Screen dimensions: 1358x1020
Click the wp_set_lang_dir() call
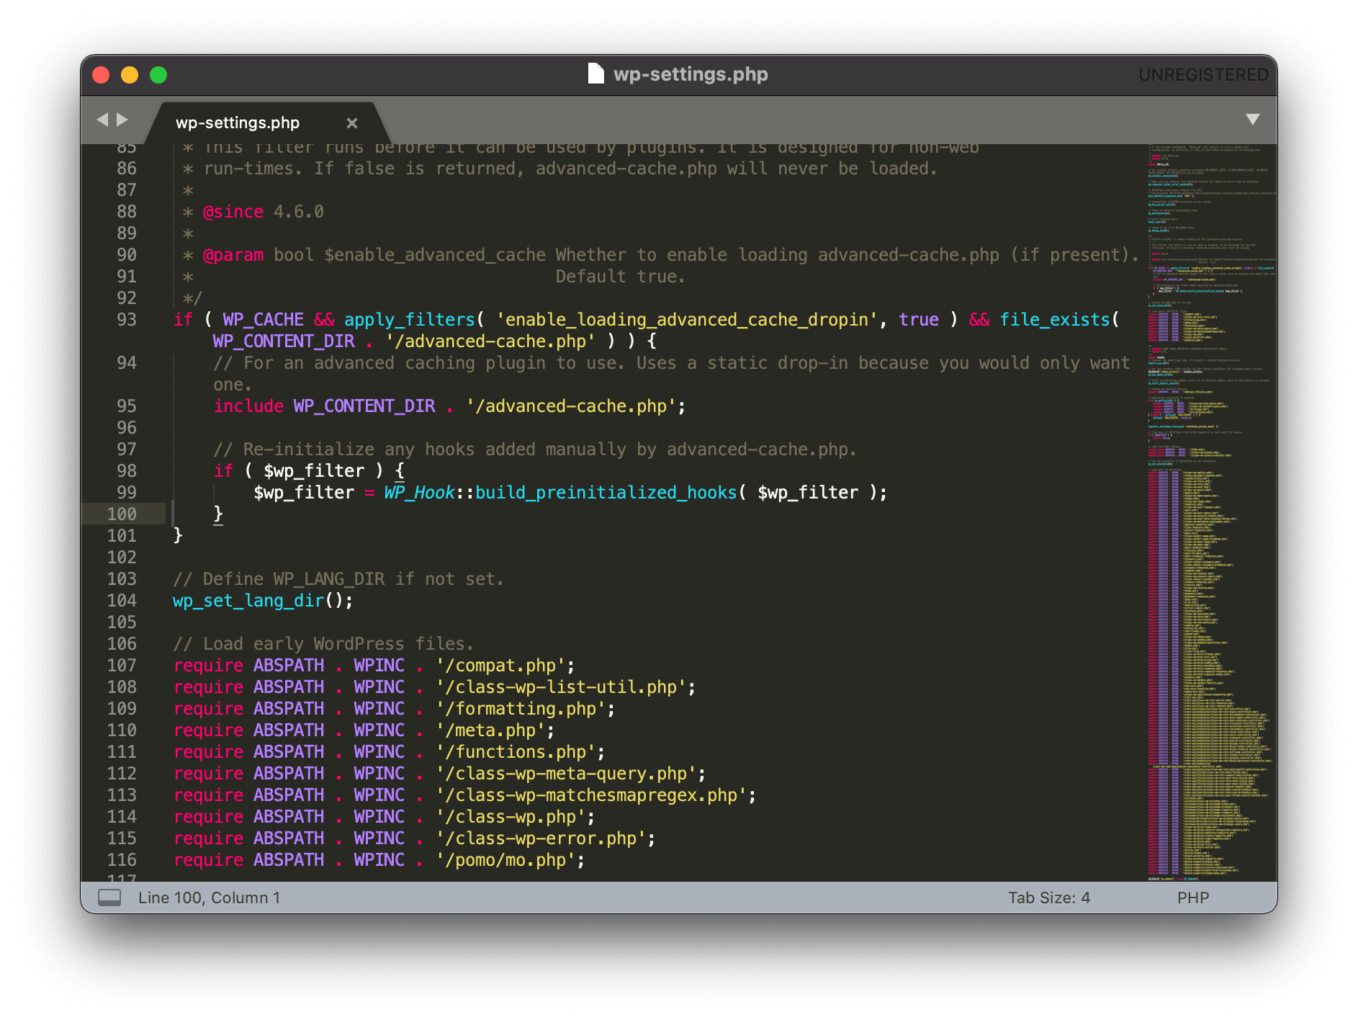click(263, 601)
